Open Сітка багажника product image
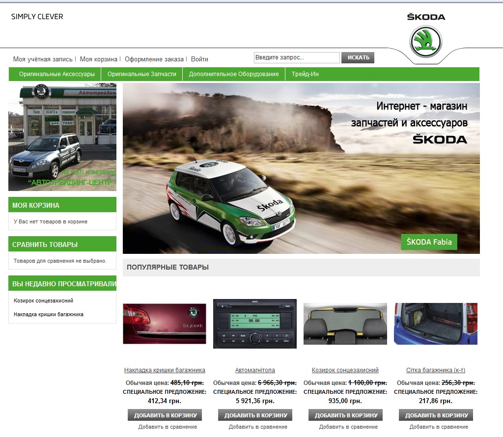 coord(436,324)
